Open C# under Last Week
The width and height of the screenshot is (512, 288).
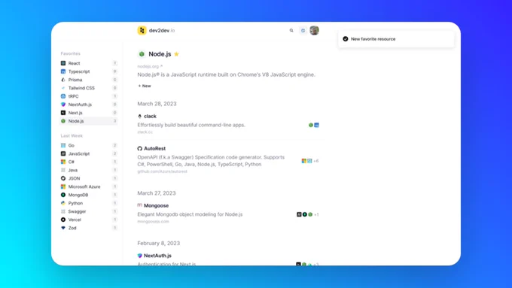click(x=89, y=162)
